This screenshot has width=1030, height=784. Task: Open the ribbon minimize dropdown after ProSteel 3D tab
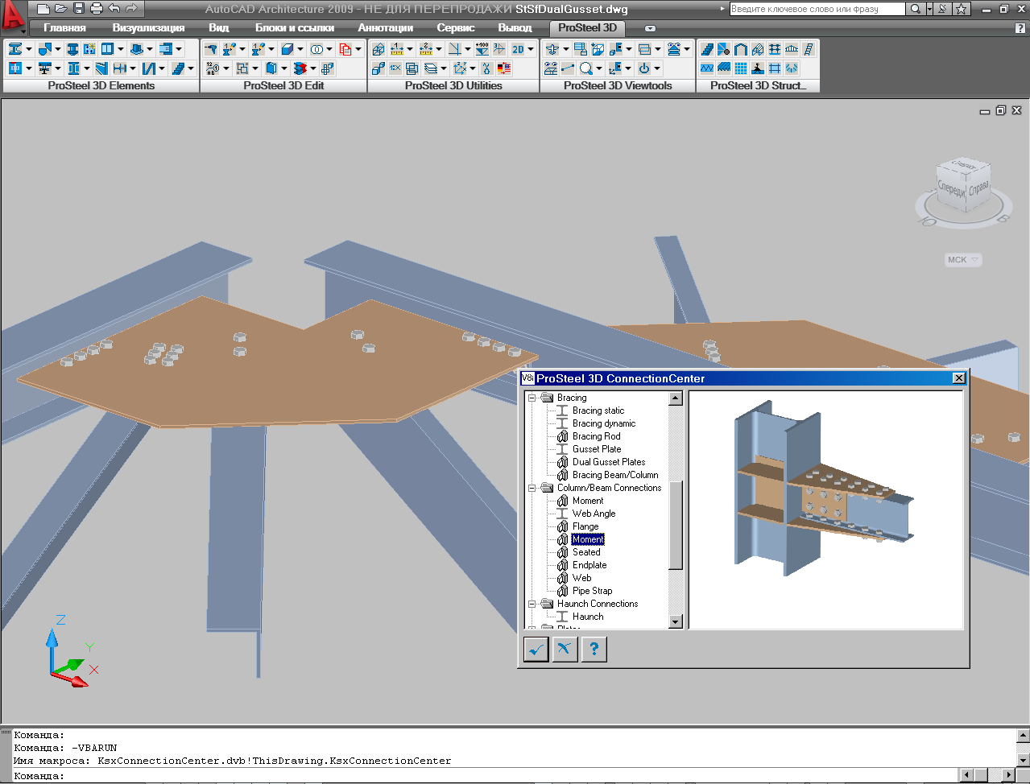click(x=650, y=28)
